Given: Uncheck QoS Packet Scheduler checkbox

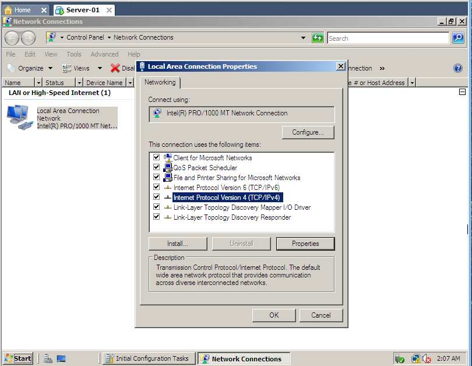Looking at the screenshot, I should [x=156, y=167].
